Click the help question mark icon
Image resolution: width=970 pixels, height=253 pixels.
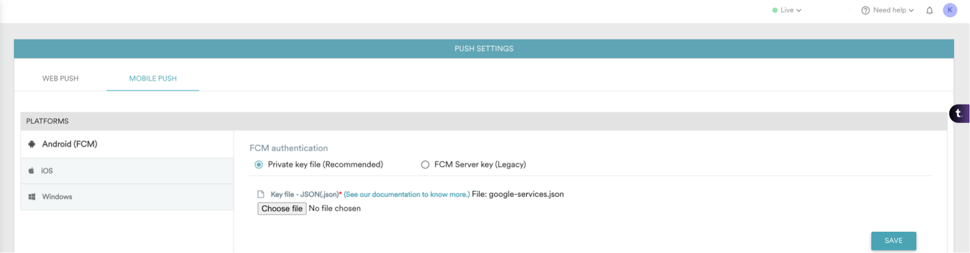(866, 10)
